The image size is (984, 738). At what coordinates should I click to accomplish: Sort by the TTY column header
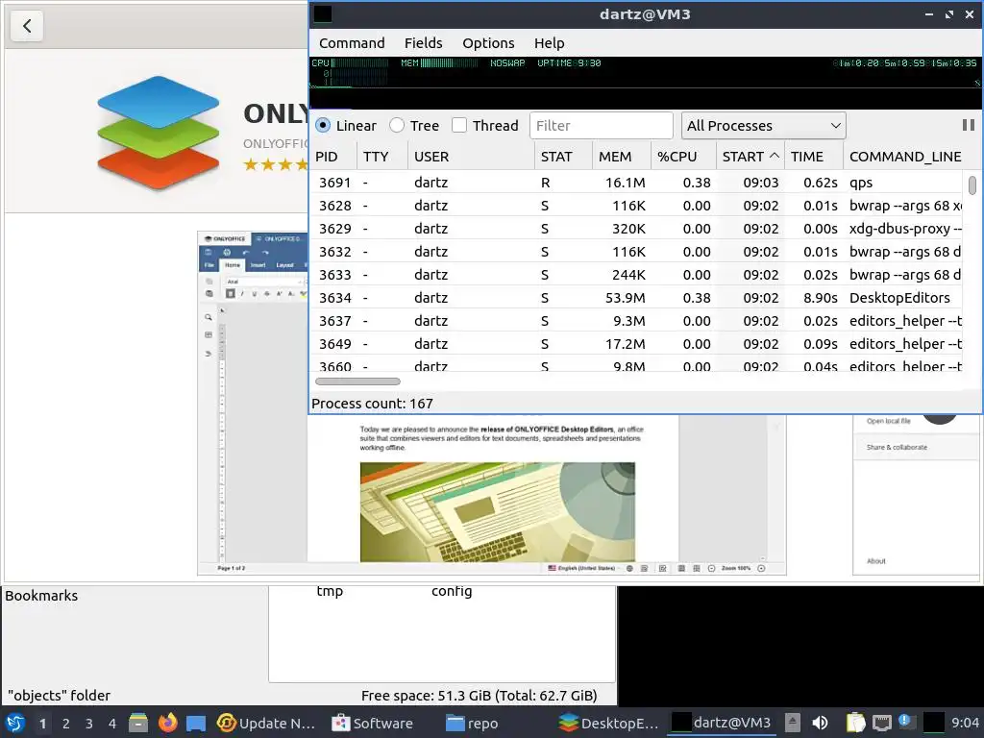[x=382, y=157]
